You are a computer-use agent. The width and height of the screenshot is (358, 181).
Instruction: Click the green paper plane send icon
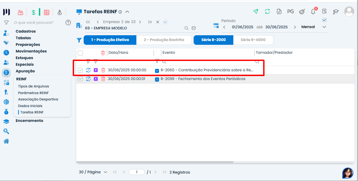tap(256, 11)
